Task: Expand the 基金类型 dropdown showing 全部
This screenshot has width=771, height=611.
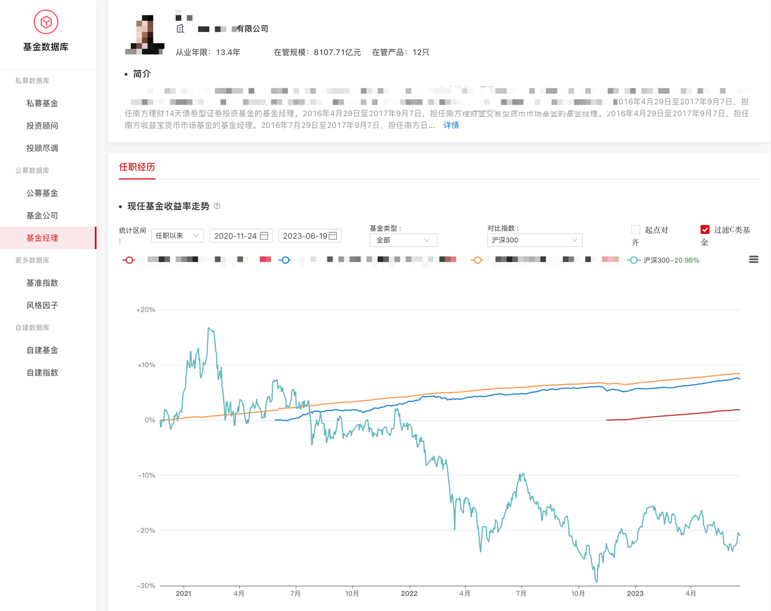Action: tap(403, 240)
